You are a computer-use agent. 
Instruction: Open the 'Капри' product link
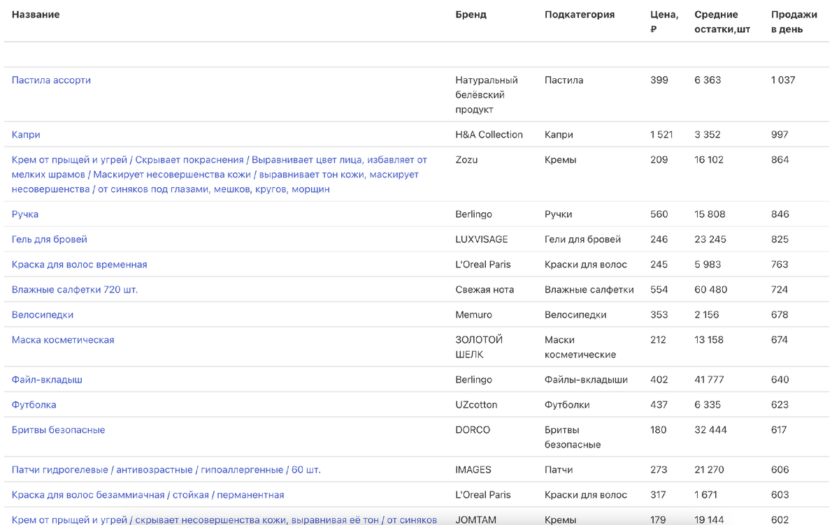[x=26, y=135]
